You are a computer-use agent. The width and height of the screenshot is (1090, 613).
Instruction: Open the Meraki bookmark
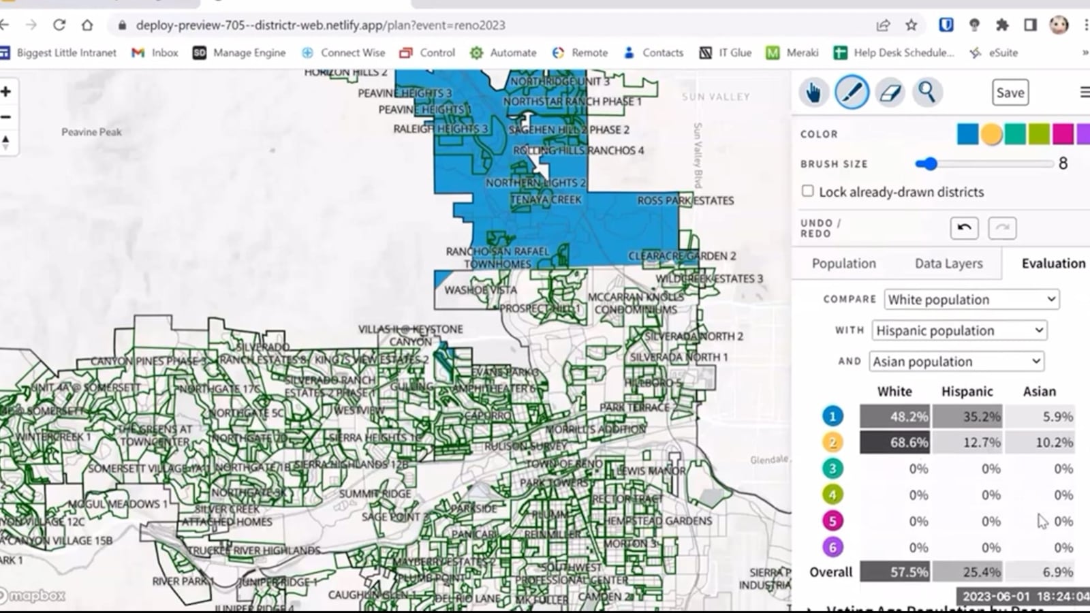[x=792, y=52]
